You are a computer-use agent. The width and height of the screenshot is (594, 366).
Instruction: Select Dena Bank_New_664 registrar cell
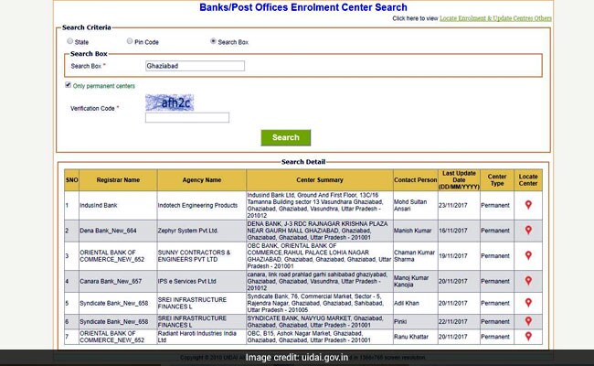[x=118, y=231]
